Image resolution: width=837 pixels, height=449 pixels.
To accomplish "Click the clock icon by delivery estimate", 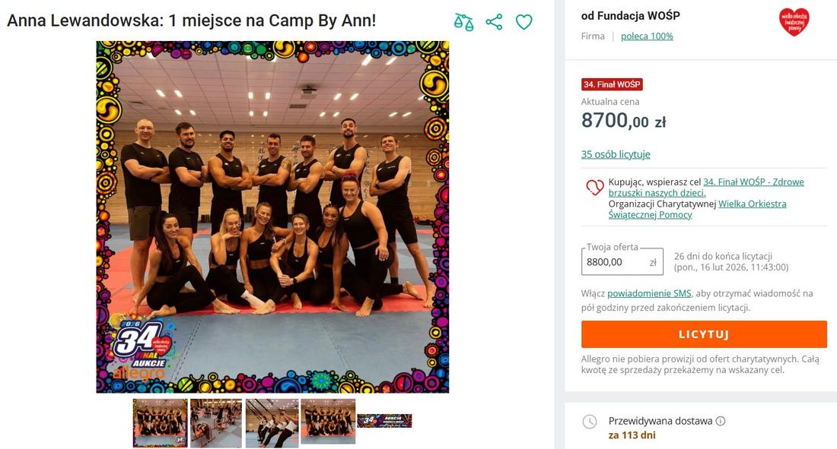I will [x=589, y=422].
